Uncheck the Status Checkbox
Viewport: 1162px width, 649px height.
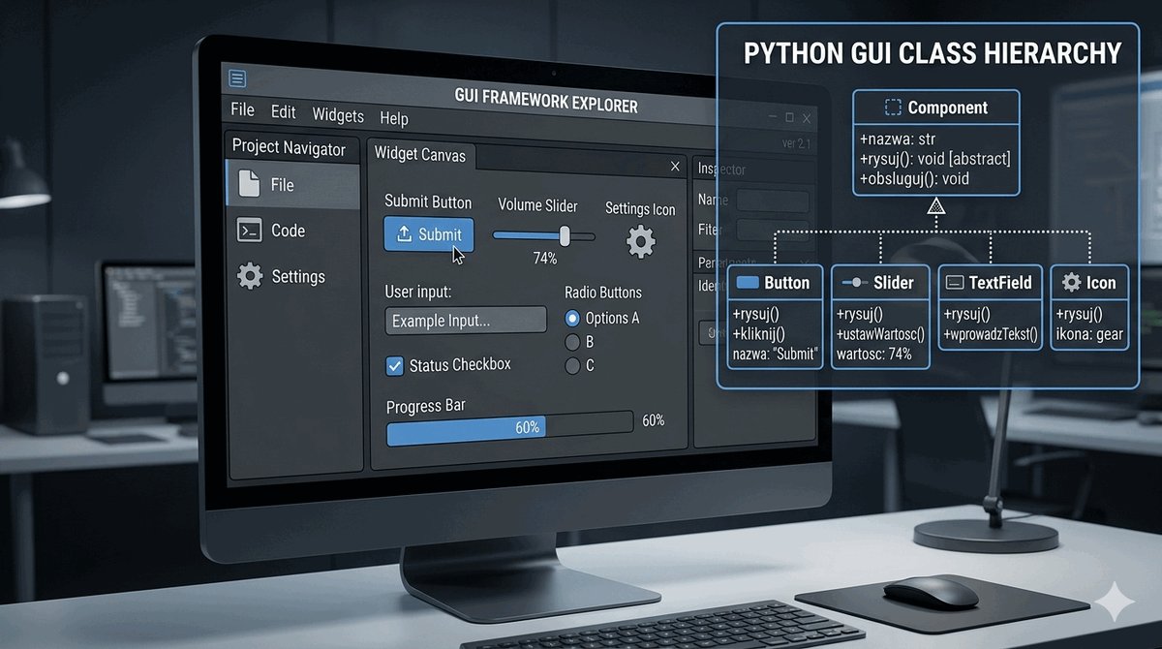(x=395, y=365)
